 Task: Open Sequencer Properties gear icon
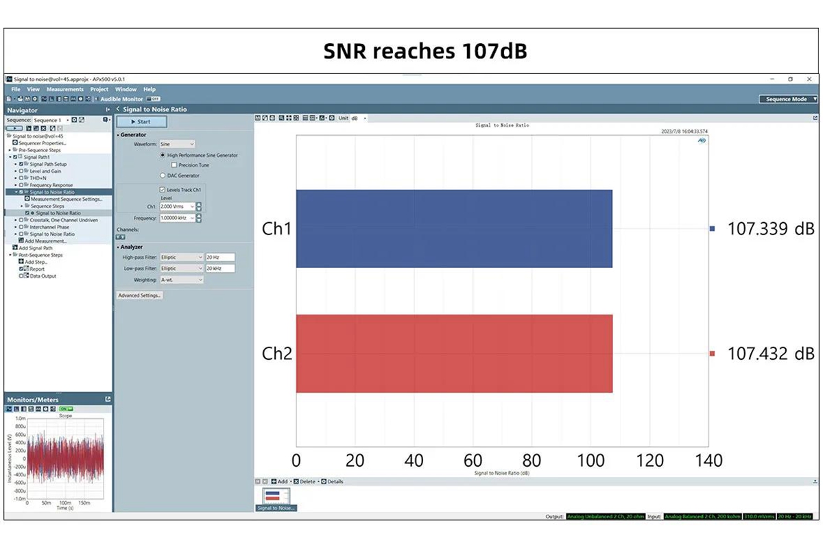(15, 143)
